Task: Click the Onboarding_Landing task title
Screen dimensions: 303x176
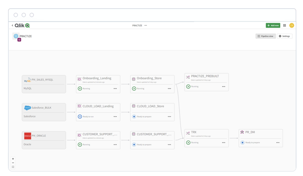Action: point(97,78)
